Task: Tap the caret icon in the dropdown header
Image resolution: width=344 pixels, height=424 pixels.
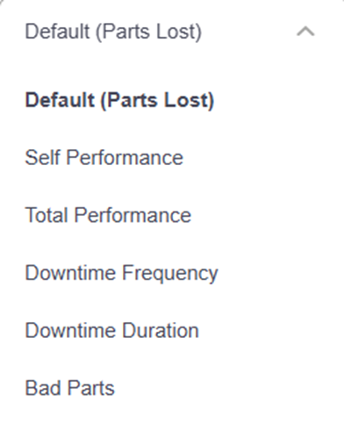Action: click(305, 32)
